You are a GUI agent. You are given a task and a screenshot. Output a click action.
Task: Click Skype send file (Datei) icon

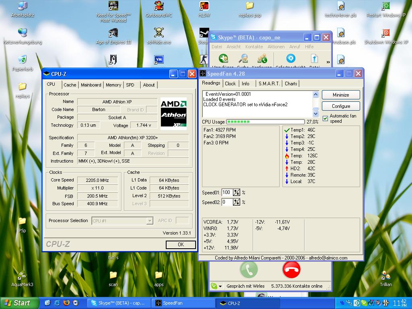pos(315,58)
